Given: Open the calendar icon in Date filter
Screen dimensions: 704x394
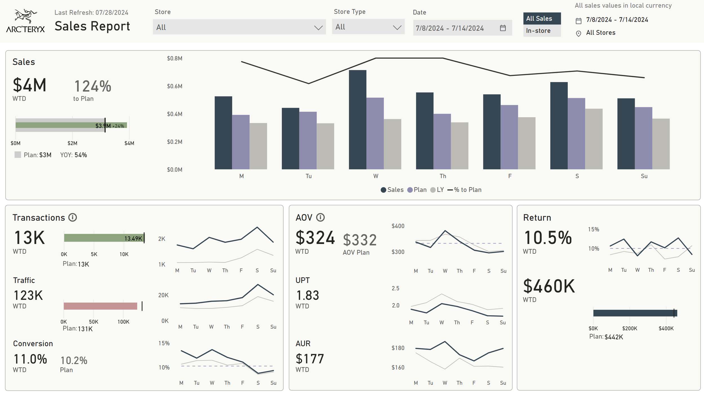Looking at the screenshot, I should point(503,28).
